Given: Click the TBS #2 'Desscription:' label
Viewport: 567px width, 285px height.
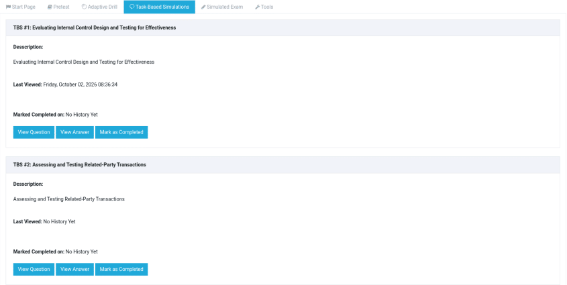Looking at the screenshot, I should (x=28, y=184).
